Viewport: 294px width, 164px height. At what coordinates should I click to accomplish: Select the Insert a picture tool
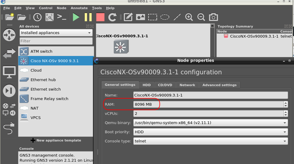140,17
